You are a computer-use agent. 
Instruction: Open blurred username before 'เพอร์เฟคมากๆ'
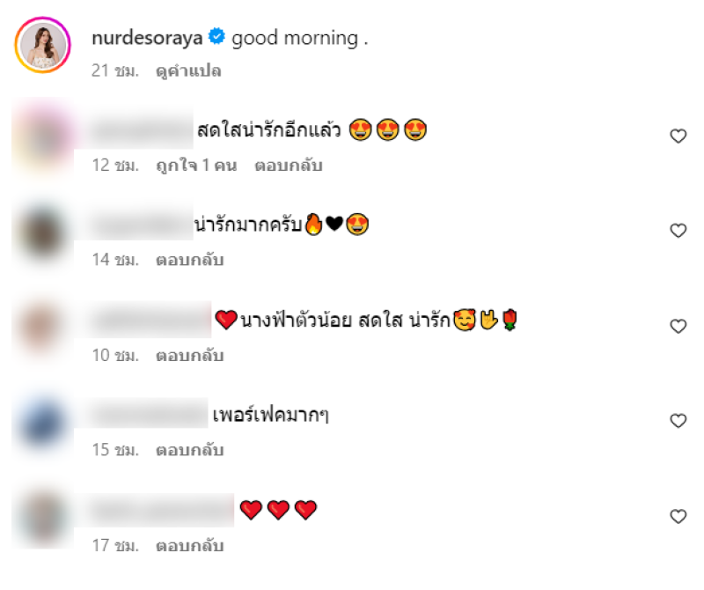(142, 413)
